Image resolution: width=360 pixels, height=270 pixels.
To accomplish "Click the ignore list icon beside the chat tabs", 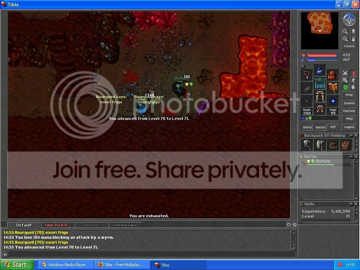I will 295,225.
